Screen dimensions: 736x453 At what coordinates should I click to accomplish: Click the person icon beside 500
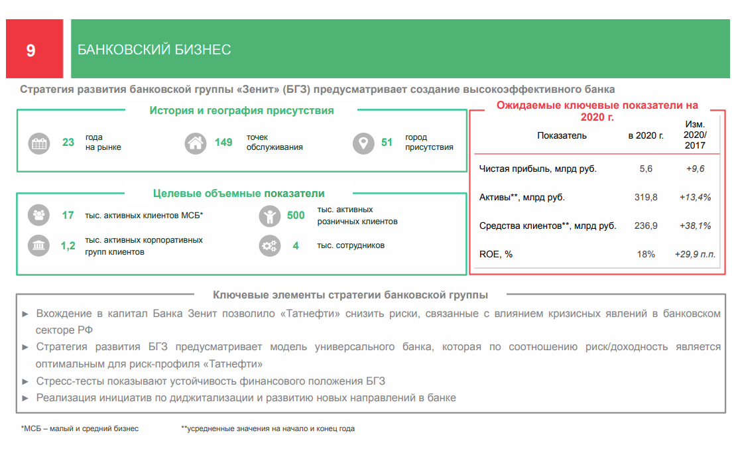pos(269,216)
